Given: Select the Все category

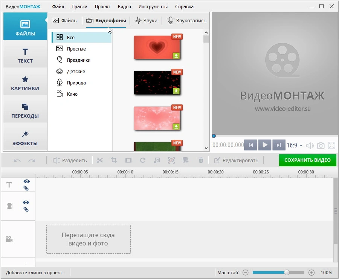Looking at the screenshot, I should [x=82, y=37].
